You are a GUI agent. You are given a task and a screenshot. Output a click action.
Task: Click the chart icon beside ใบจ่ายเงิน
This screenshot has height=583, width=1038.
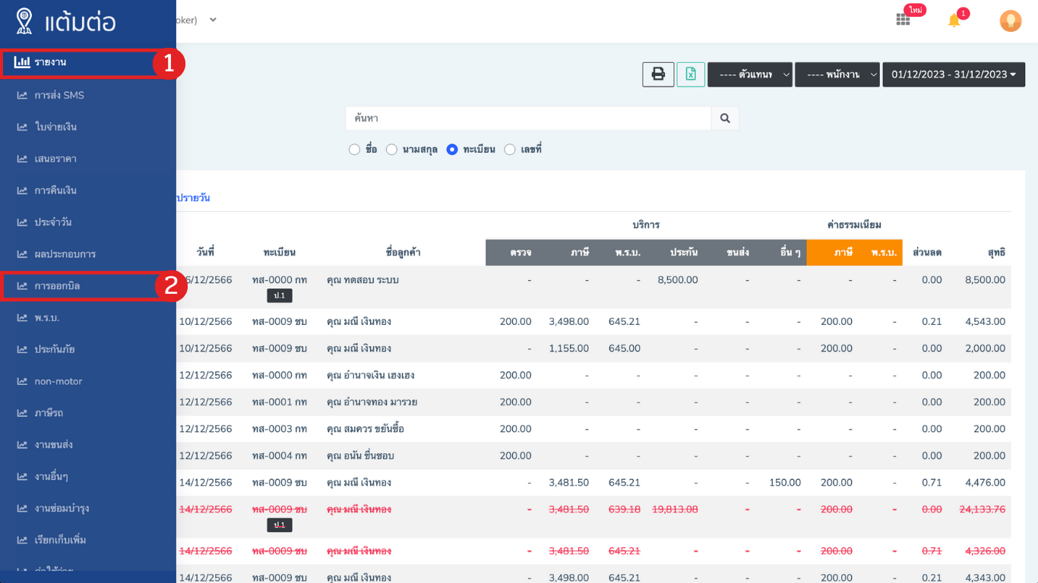(22, 127)
